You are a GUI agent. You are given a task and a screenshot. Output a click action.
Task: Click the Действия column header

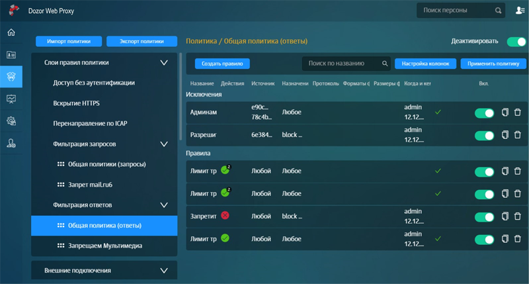pyautogui.click(x=233, y=83)
